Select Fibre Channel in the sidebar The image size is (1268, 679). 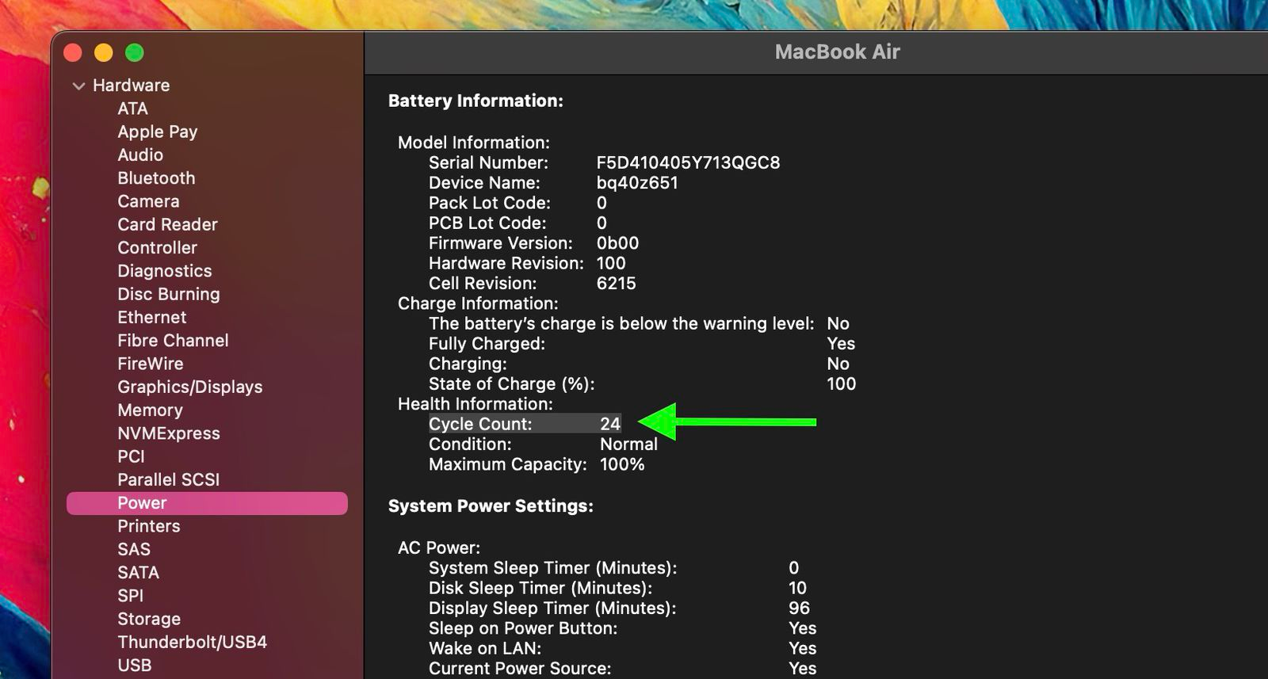(x=173, y=341)
